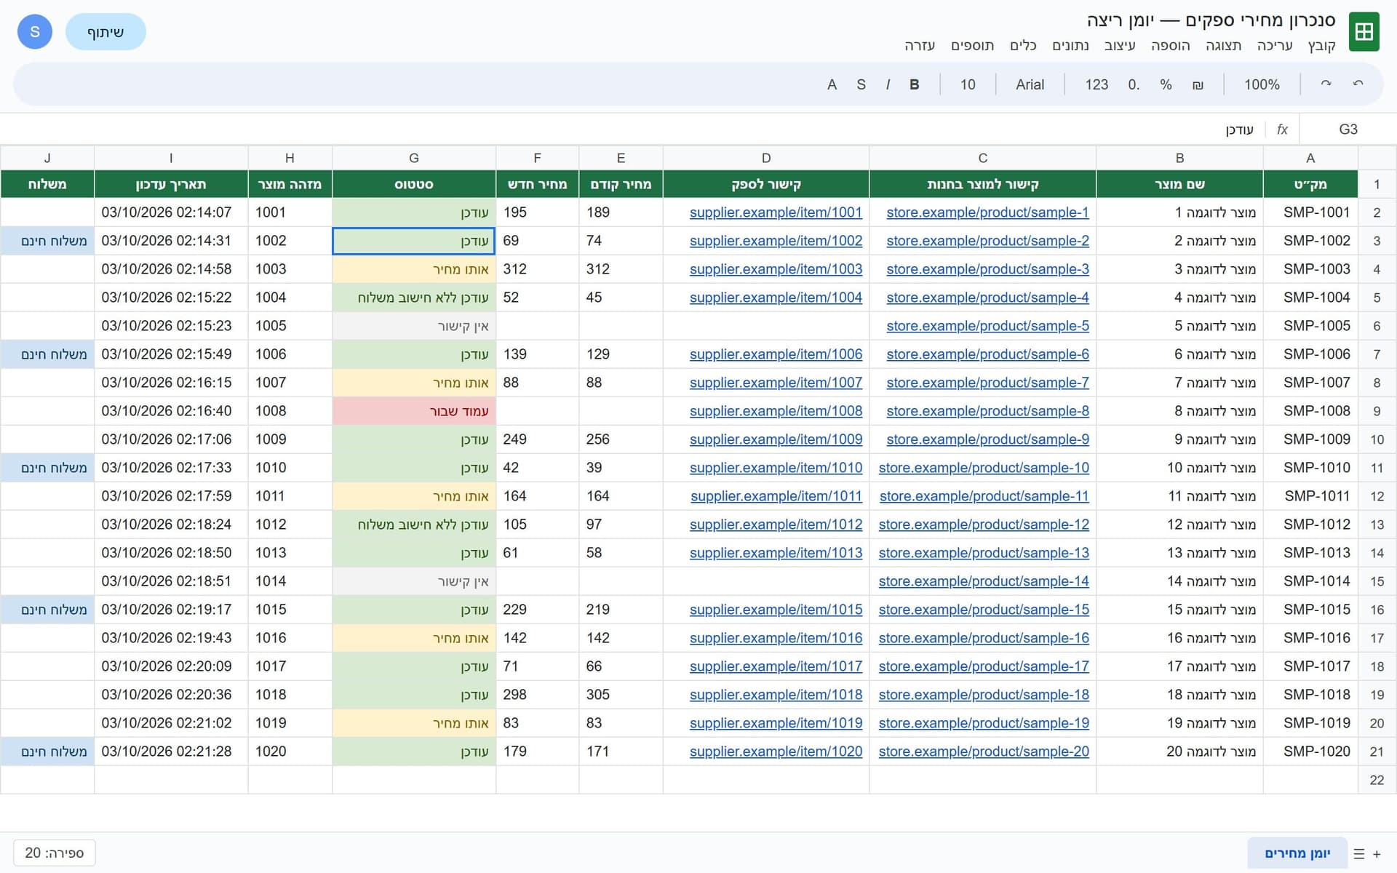
Task: Toggle italic formatting with I
Action: pos(888,84)
